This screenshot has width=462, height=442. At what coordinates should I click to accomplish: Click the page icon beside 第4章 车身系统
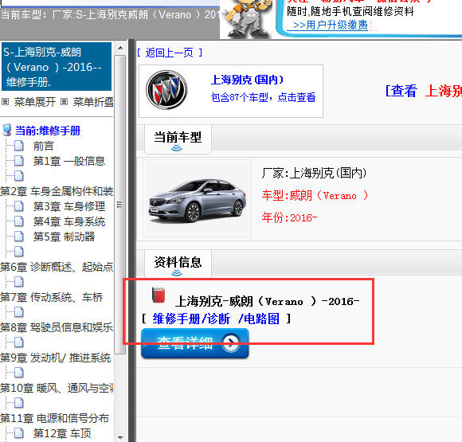click(x=19, y=221)
